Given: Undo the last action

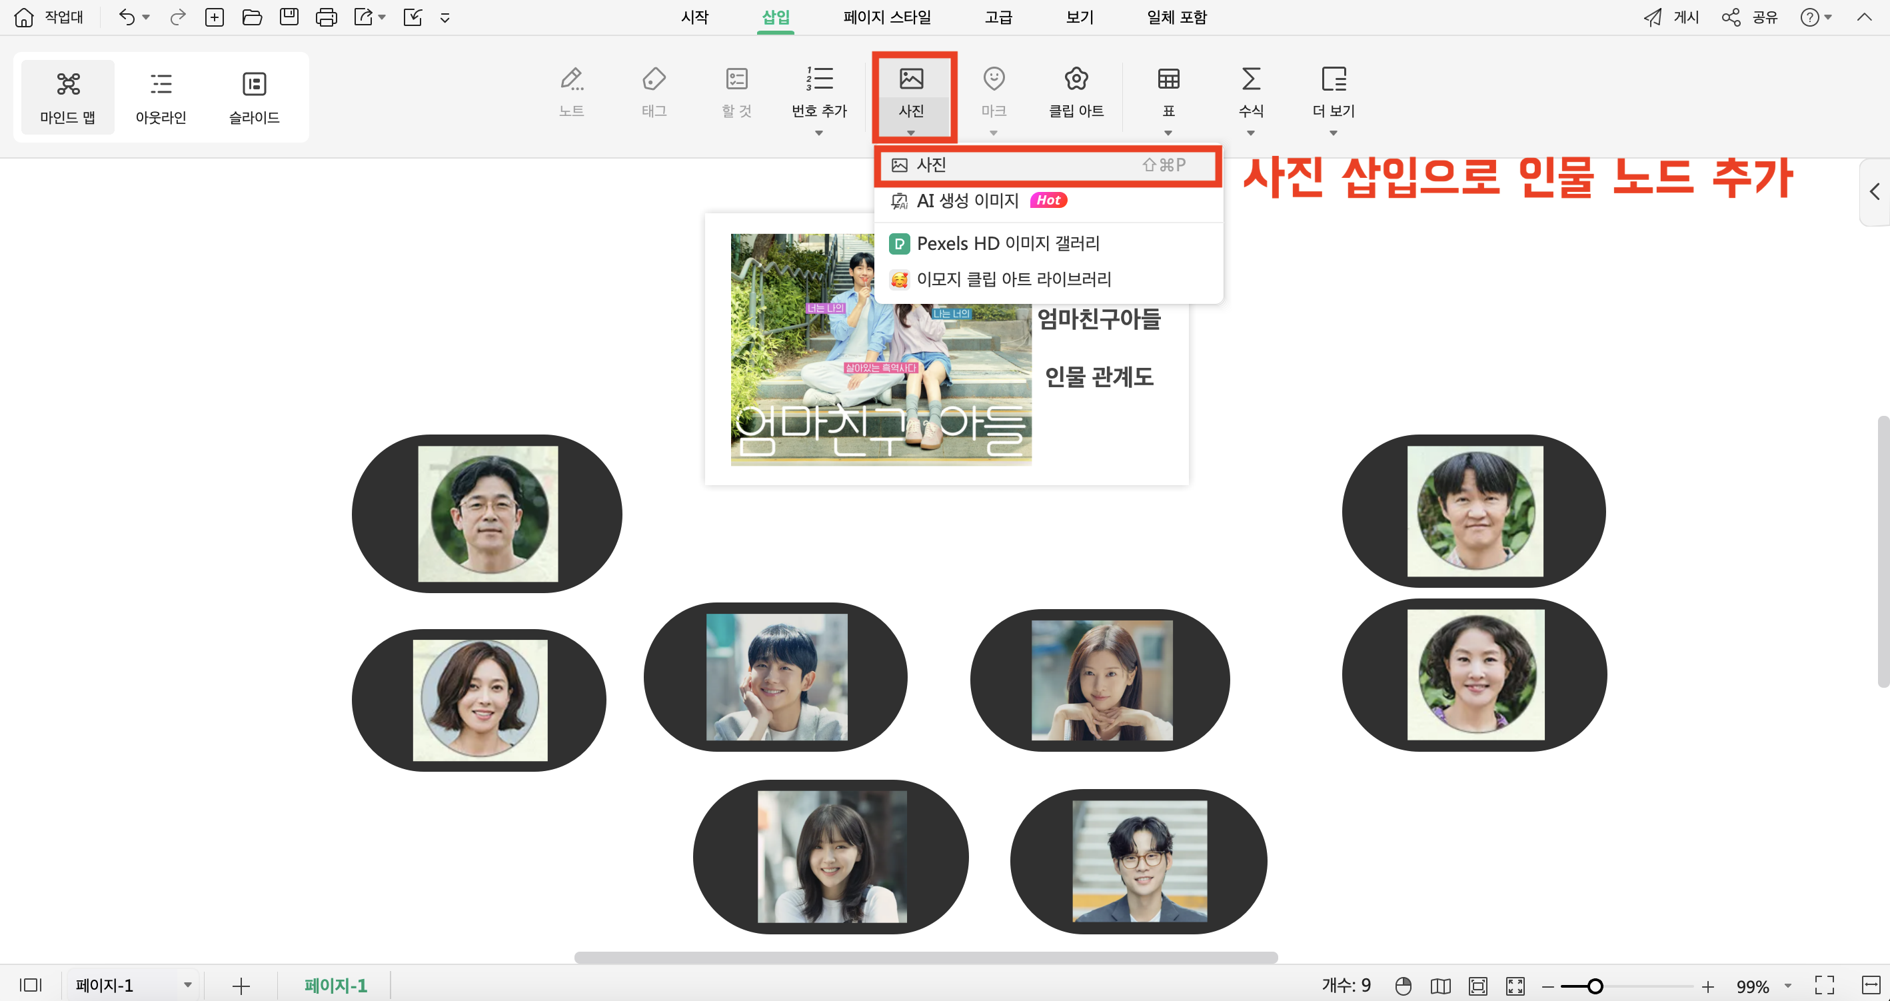Looking at the screenshot, I should point(127,17).
